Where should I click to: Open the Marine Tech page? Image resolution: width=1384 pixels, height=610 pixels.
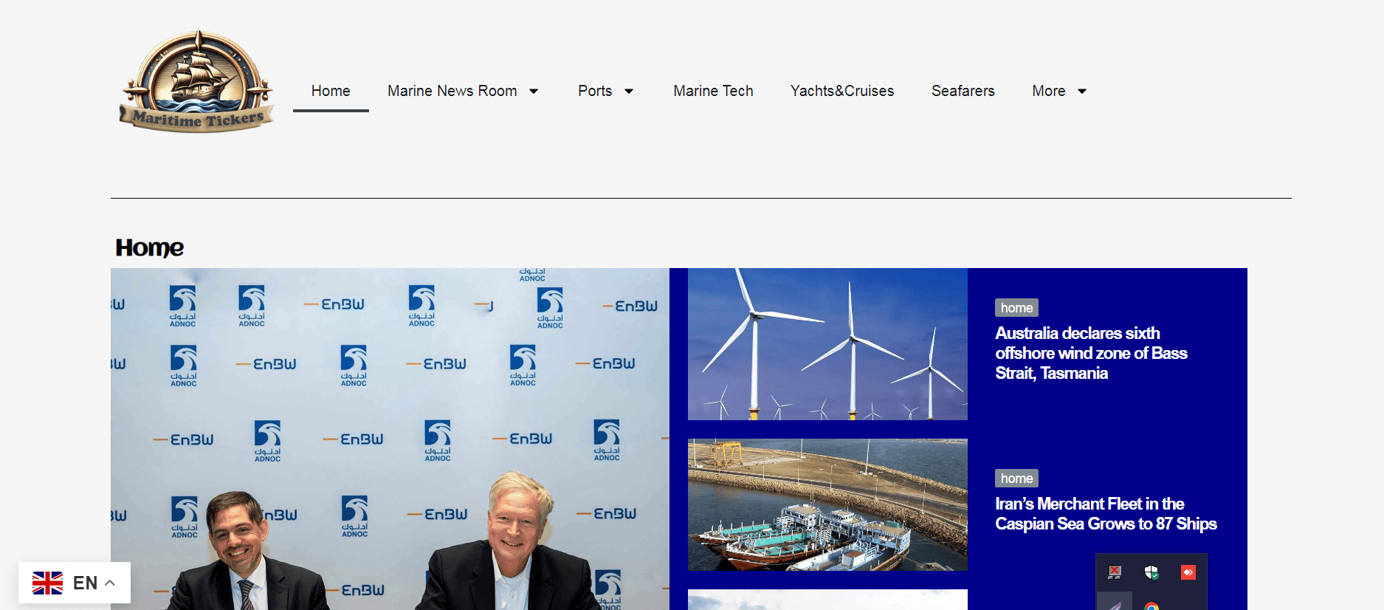coord(713,91)
